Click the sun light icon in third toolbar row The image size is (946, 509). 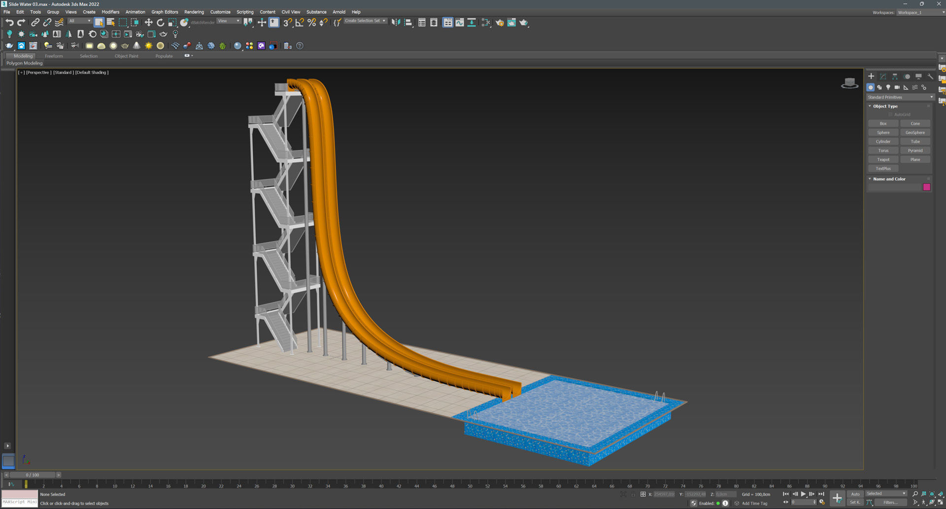pos(148,46)
